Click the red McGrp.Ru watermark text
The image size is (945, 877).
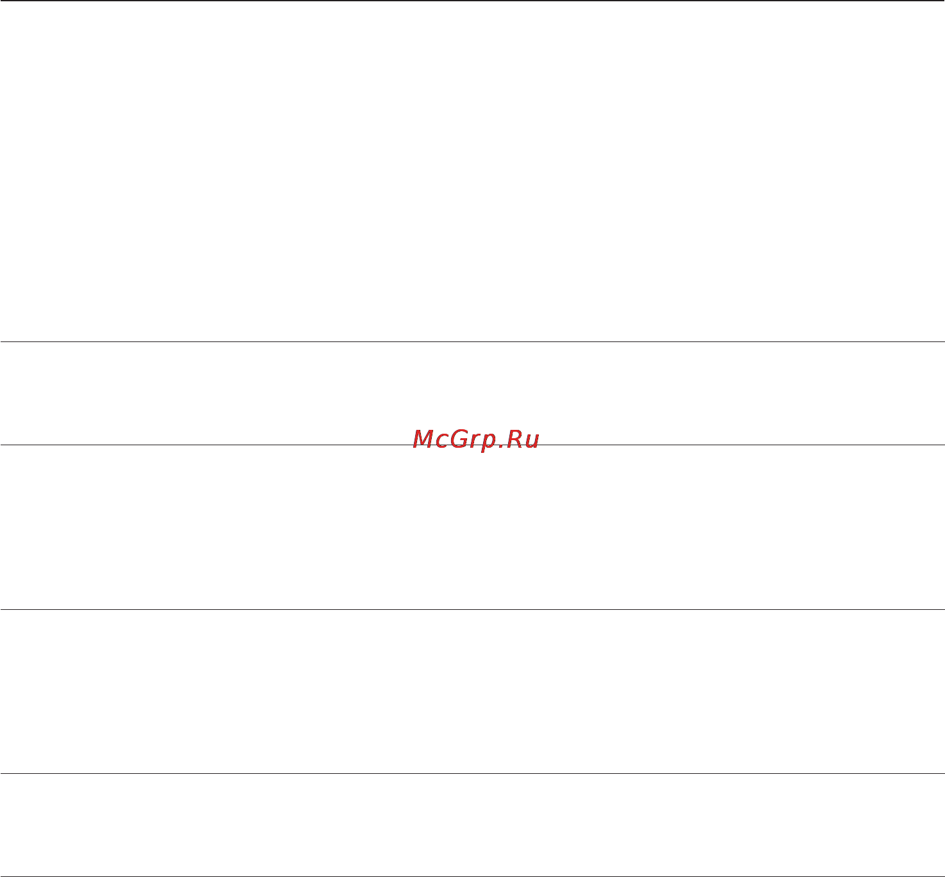476,440
